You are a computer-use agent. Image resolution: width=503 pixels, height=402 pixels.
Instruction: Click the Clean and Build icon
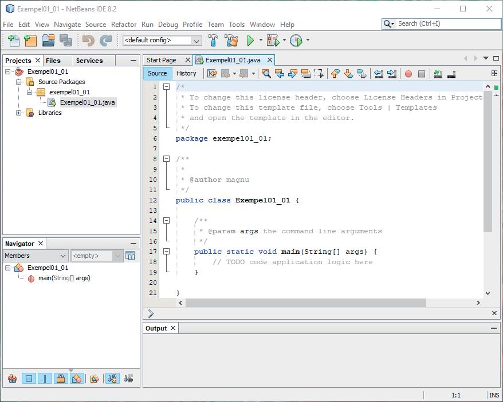tap(231, 41)
